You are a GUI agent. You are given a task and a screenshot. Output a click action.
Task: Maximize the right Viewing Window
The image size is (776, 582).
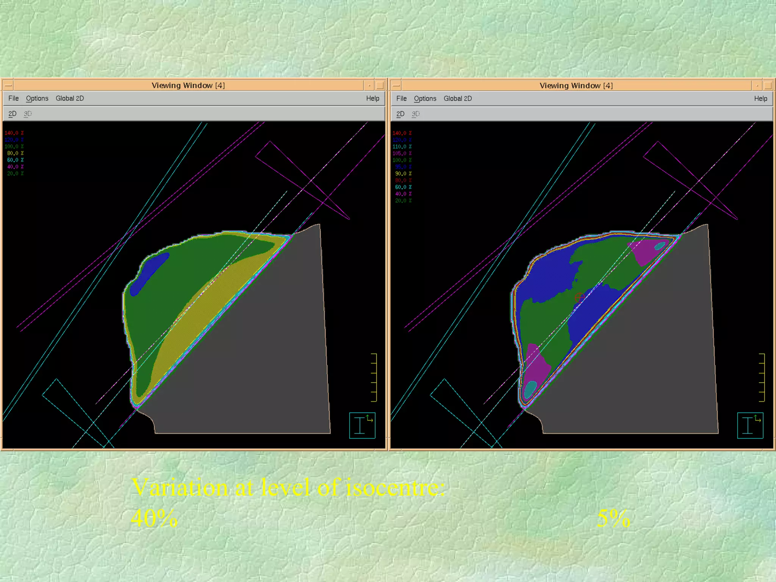768,85
